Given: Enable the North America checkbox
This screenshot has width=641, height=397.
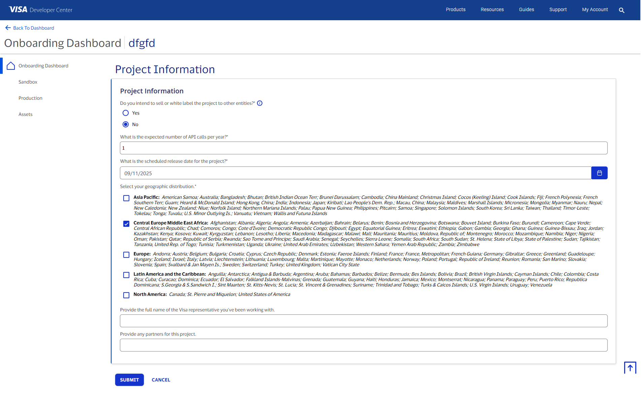Looking at the screenshot, I should point(126,295).
